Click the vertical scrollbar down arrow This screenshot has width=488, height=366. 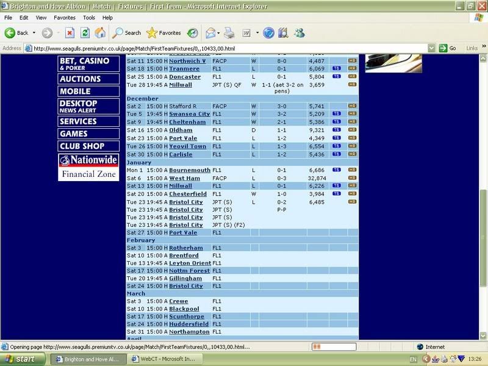tap(483, 335)
